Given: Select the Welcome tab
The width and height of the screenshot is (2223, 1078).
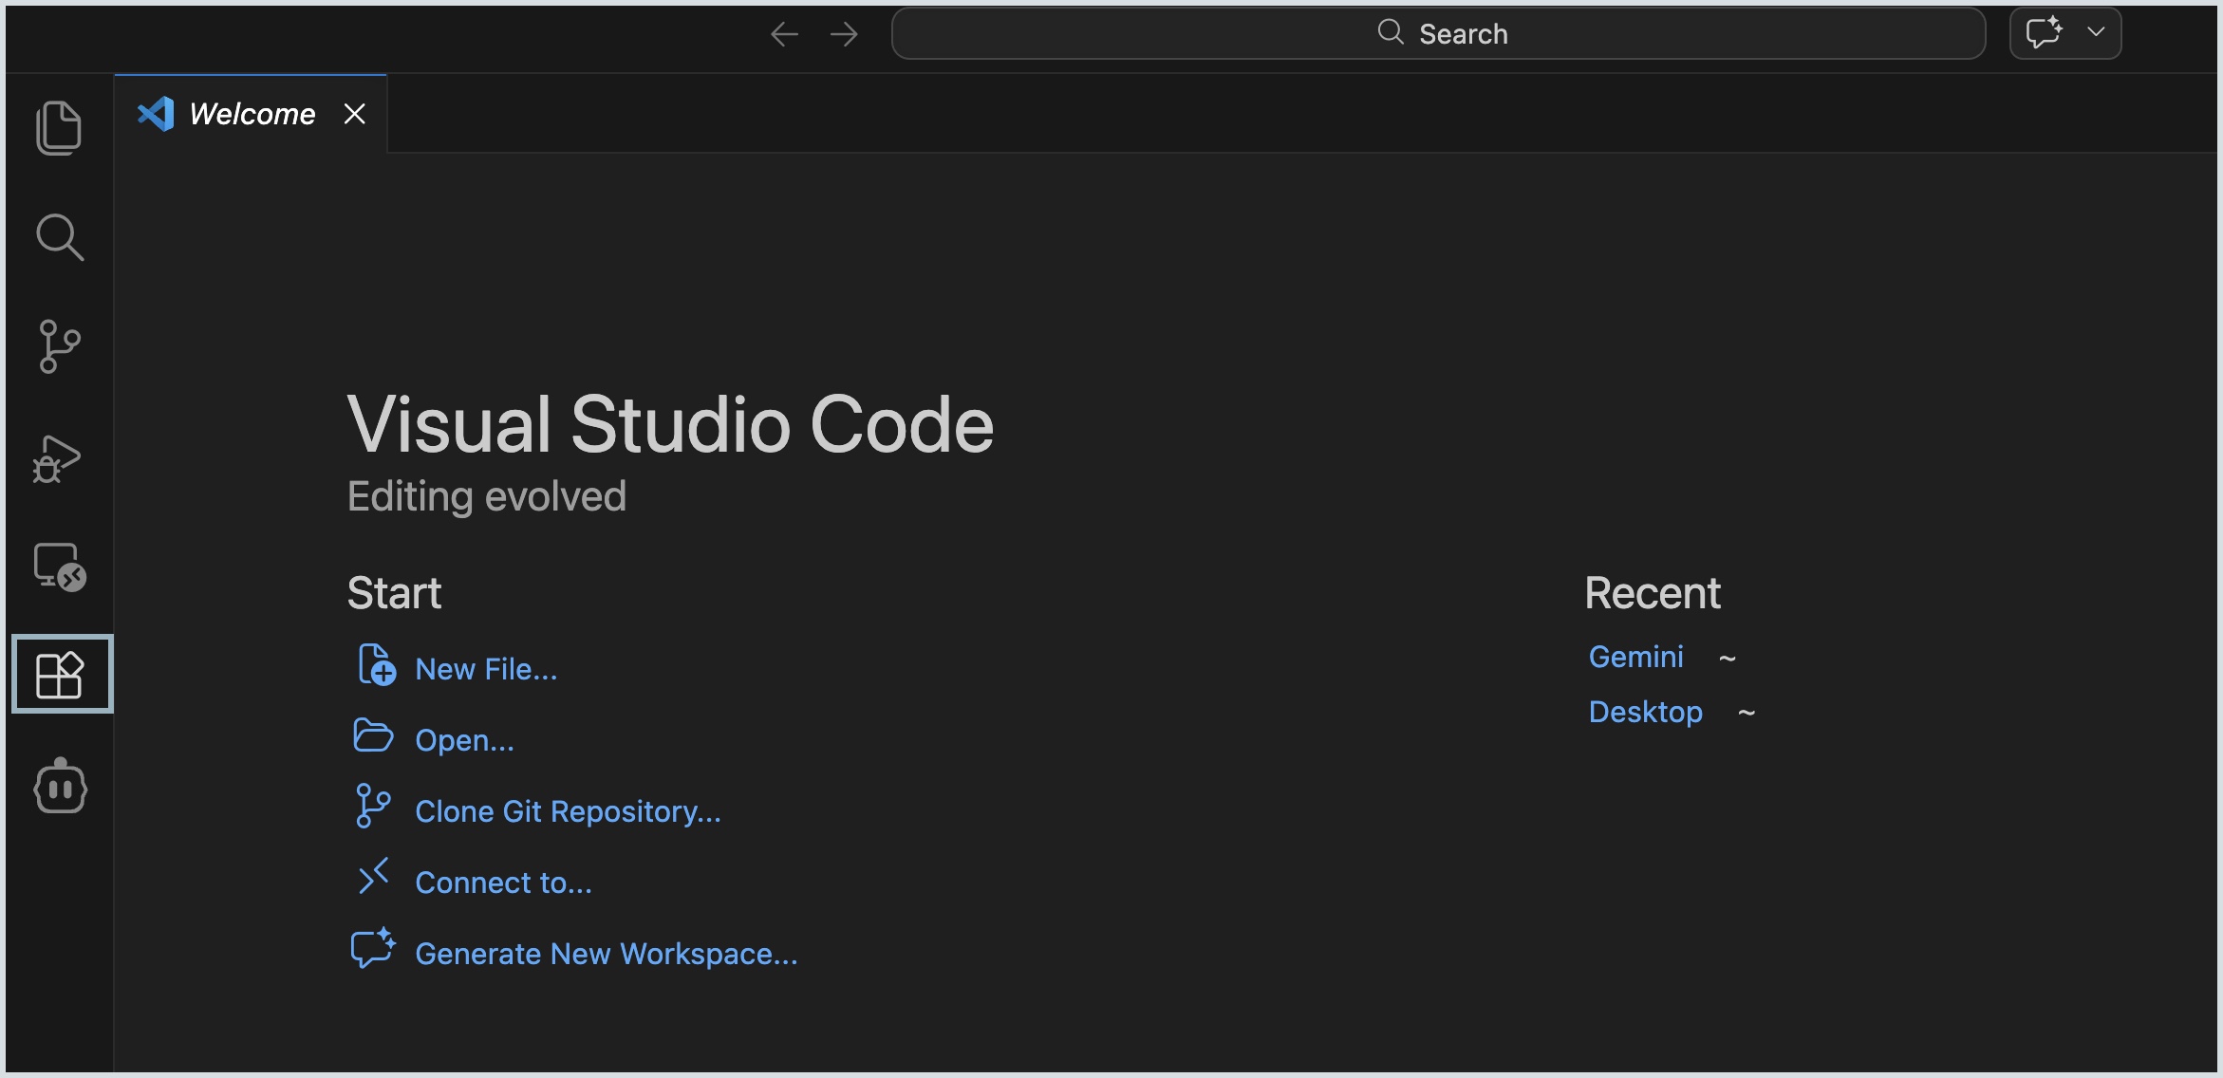Looking at the screenshot, I should [x=251, y=114].
